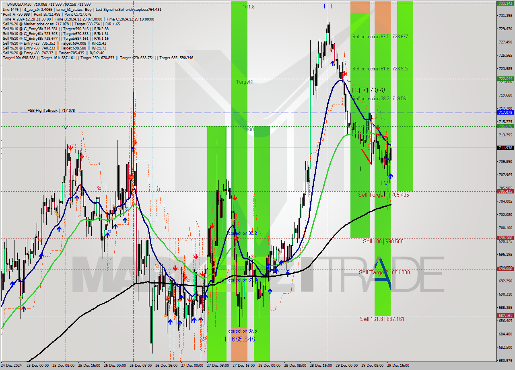Click the Target100: 698.588 summary line
Viewport: 515px width, 370px height.
click(x=98, y=58)
